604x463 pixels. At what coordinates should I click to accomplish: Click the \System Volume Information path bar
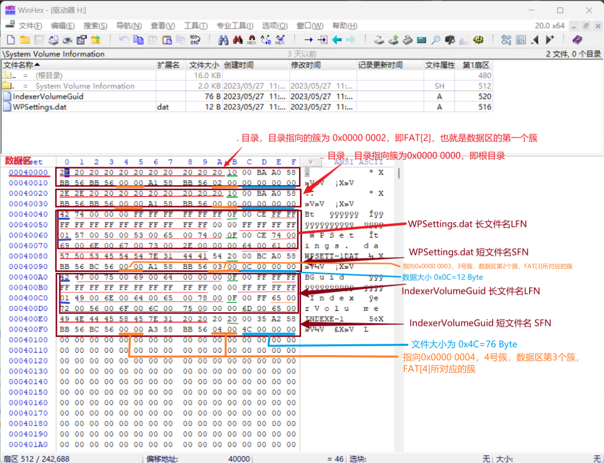(302, 54)
